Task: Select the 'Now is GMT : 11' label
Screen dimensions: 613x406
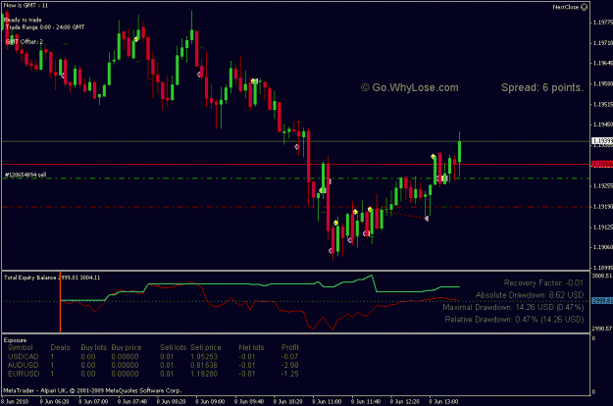Action: (26, 6)
